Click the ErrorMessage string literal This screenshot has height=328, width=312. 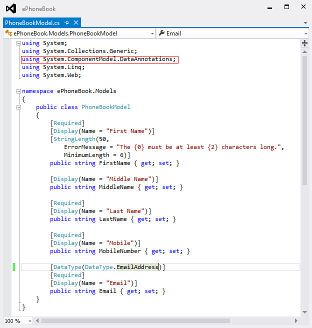point(198,147)
